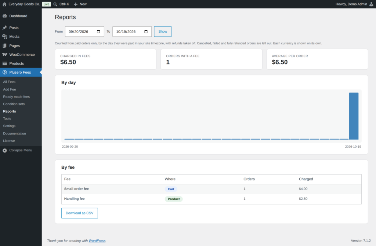
Task: Click the Product badge in fee table
Action: tap(174, 199)
